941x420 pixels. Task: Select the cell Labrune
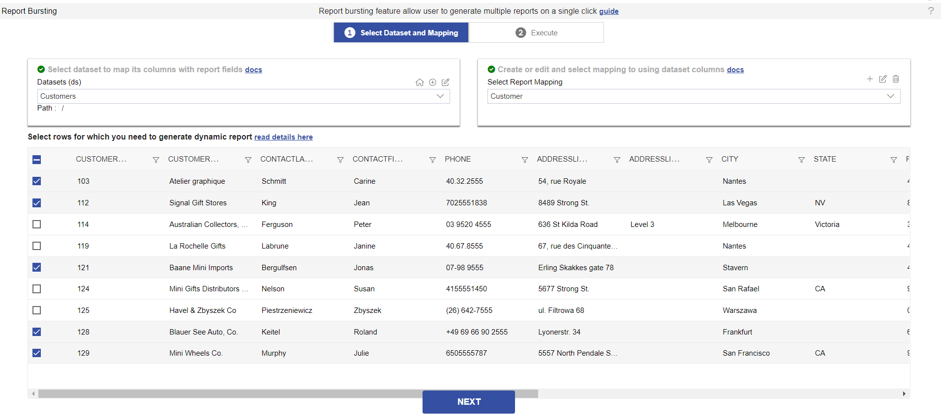tap(275, 246)
